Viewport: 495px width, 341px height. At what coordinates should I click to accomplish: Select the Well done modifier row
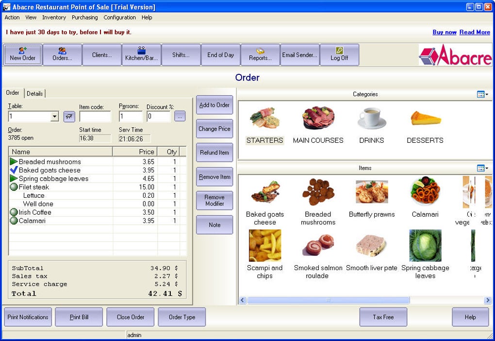tap(97, 204)
